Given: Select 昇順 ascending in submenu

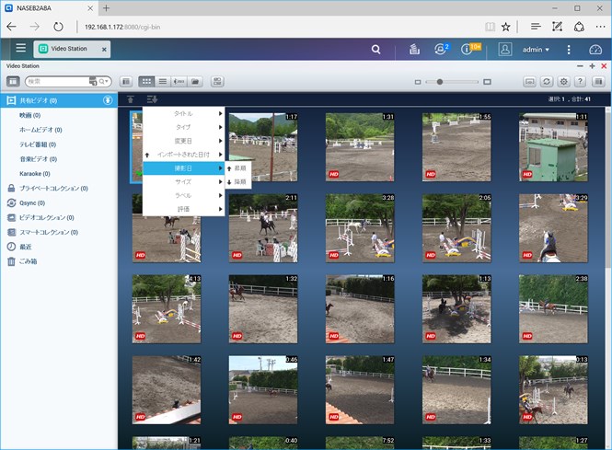Looking at the screenshot, I should 238,168.
